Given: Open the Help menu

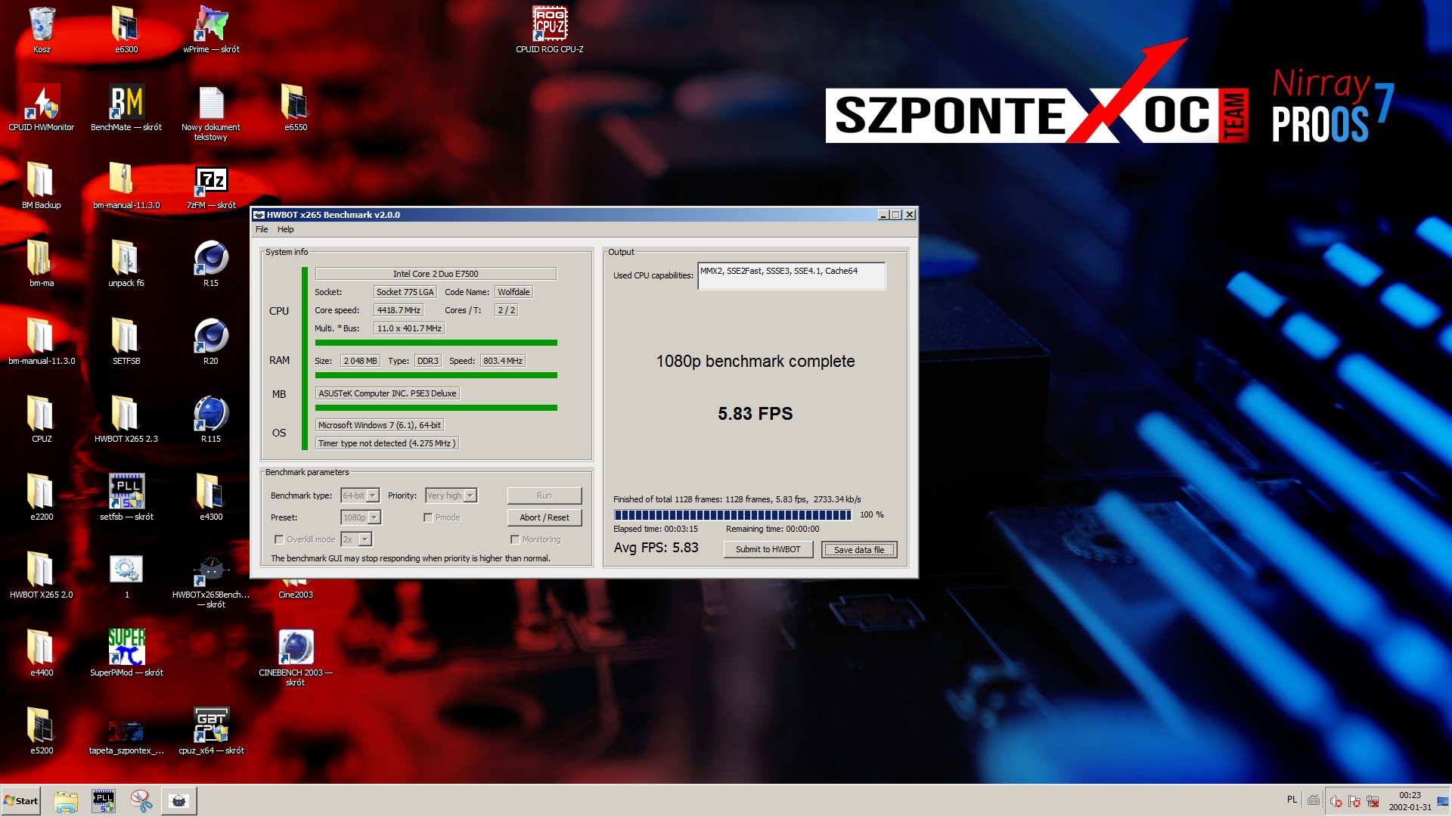Looking at the screenshot, I should point(285,229).
